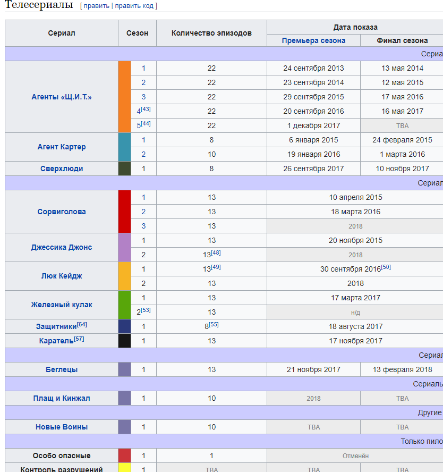Click the «Каратель» series link

click(x=56, y=341)
